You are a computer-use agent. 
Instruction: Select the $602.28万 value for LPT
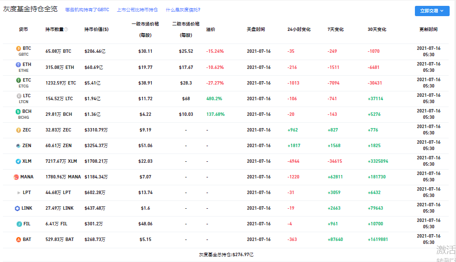tap(95, 193)
